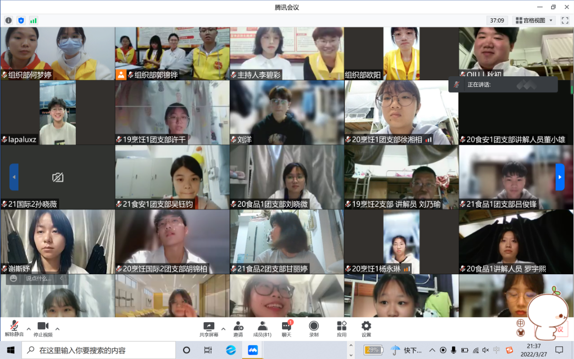Click the Windows taskbar search box
574x359 pixels.
tap(100, 350)
